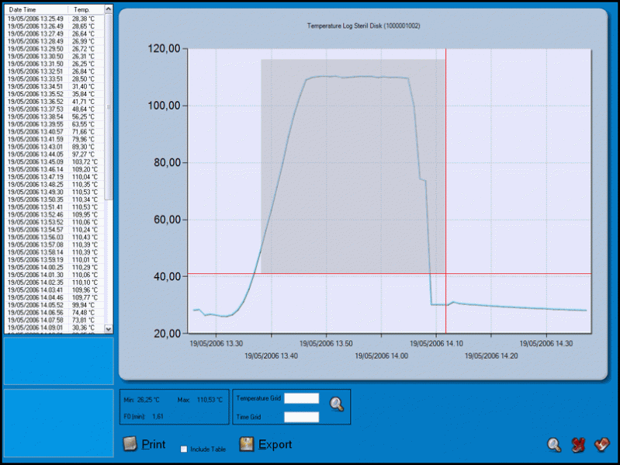Focus the Time Grid input field
This screenshot has width=620, height=465.
point(301,417)
